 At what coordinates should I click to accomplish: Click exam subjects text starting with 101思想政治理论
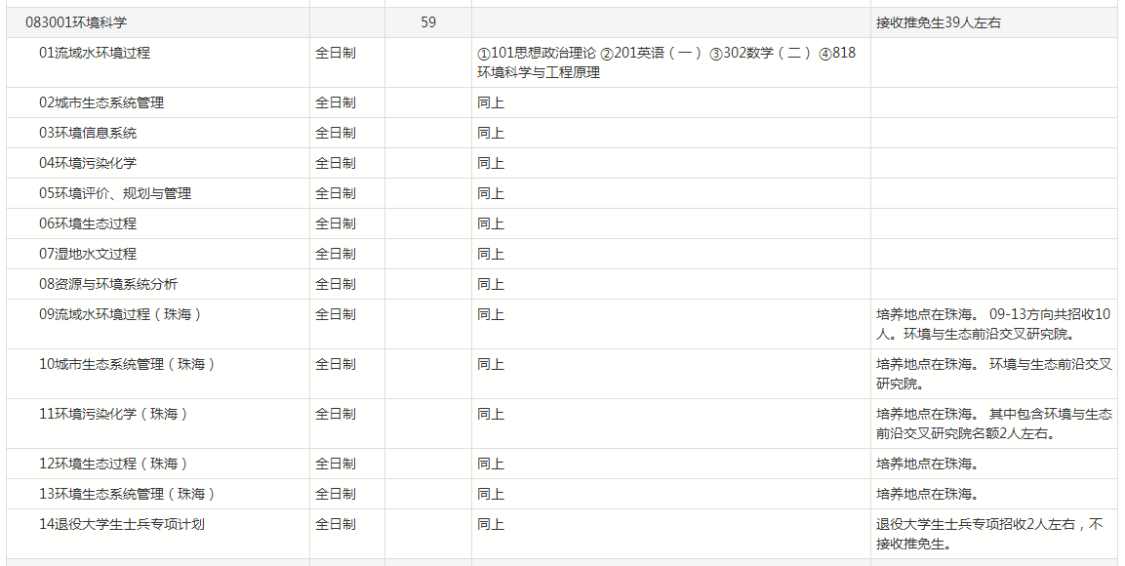coord(665,62)
